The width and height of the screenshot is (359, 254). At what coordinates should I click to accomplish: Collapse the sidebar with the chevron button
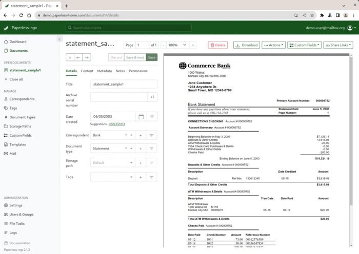point(59,39)
